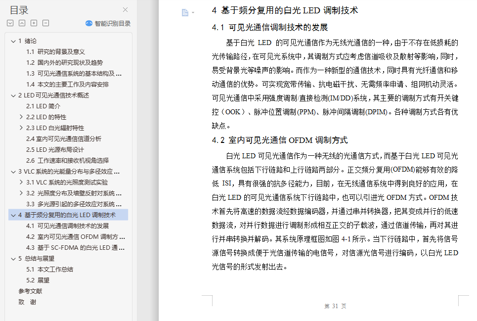Go to 2.4 室内可见光通信信道分析
Screen dimensions: 477x321
(64, 139)
